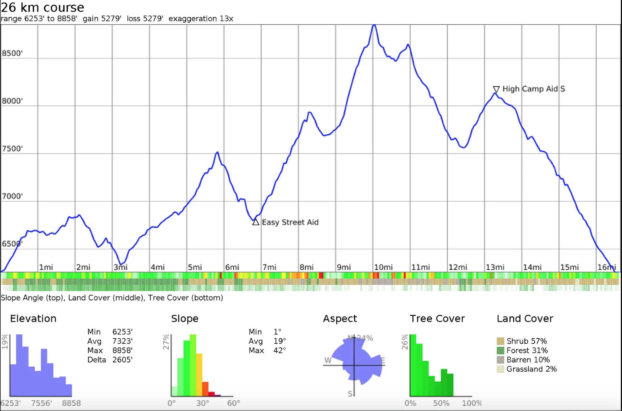Click the Elevation Max 8858' value
The width and height of the screenshot is (622, 411).
click(x=122, y=351)
